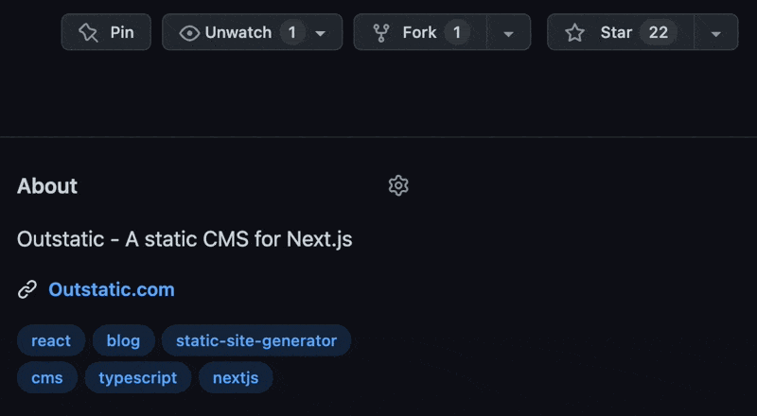757x416 pixels.
Task: Open the static-site-generator topic tag
Action: (256, 340)
